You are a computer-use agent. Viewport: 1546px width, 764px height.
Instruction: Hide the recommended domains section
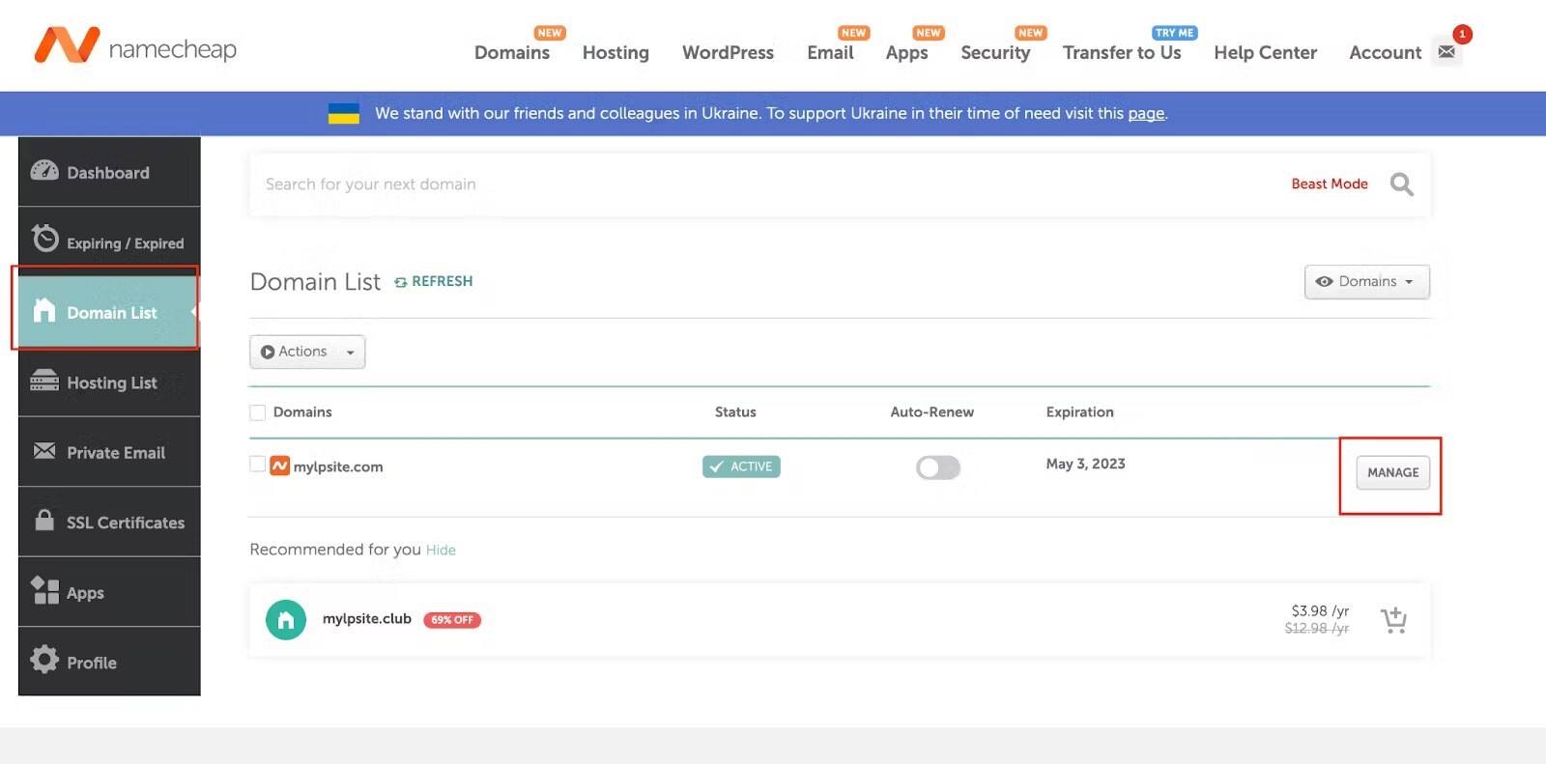tap(441, 551)
